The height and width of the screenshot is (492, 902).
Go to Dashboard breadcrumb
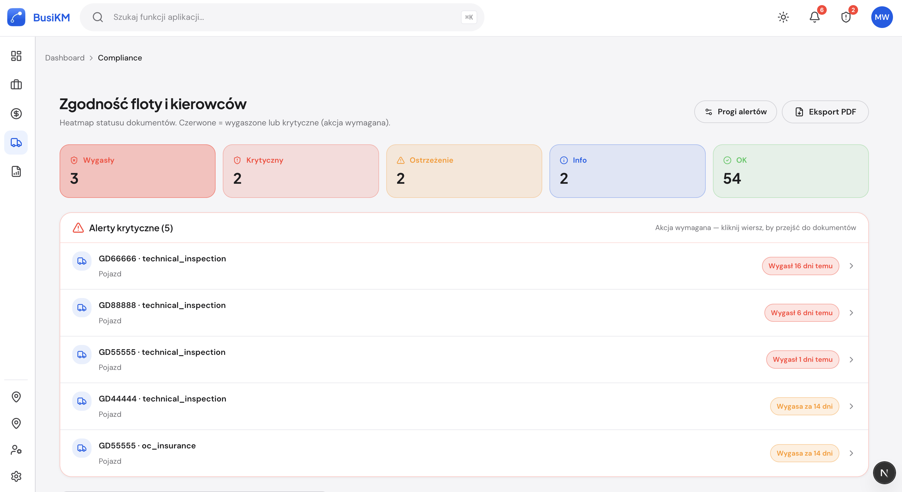click(65, 58)
